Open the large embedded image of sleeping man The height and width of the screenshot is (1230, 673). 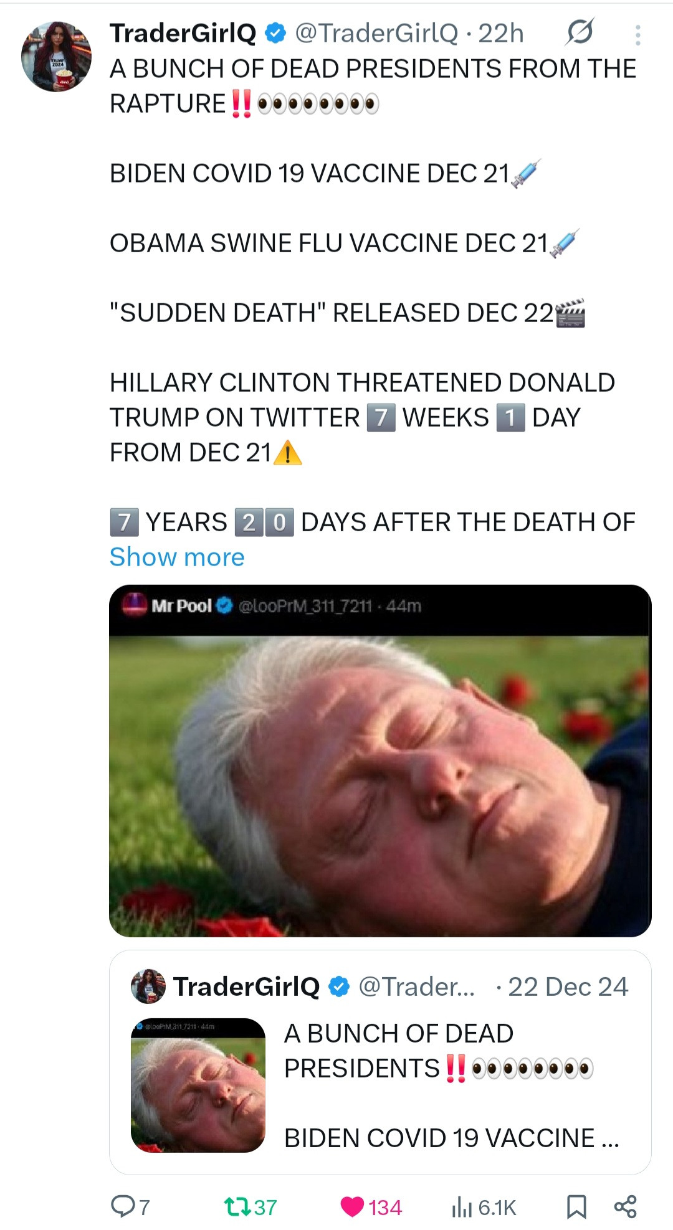pyautogui.click(x=380, y=760)
